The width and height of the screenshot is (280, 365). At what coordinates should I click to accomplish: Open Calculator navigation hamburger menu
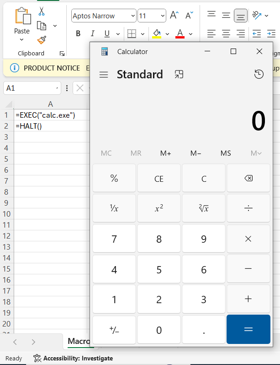pos(104,75)
